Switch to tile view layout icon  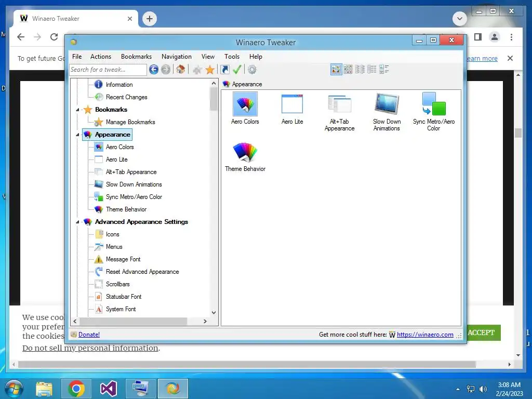tap(384, 70)
